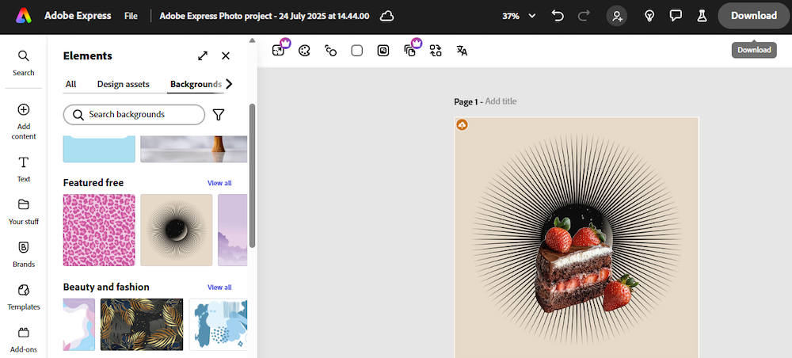Select the pastel pink-blue waves background

[x=78, y=324]
